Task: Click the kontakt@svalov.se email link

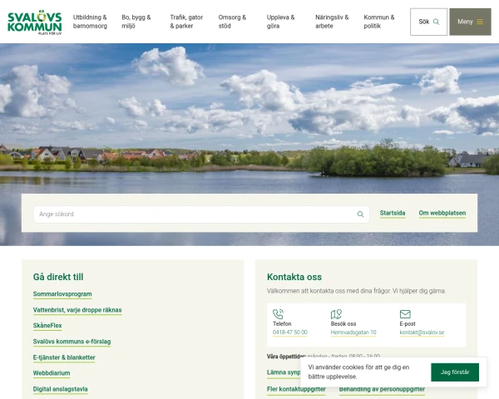Action: point(422,332)
